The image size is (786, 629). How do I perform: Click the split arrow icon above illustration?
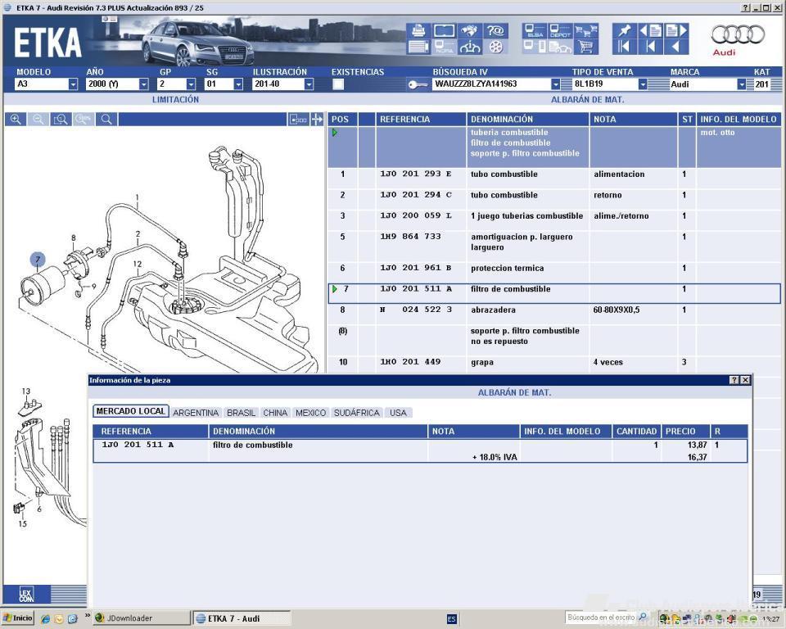tap(317, 120)
